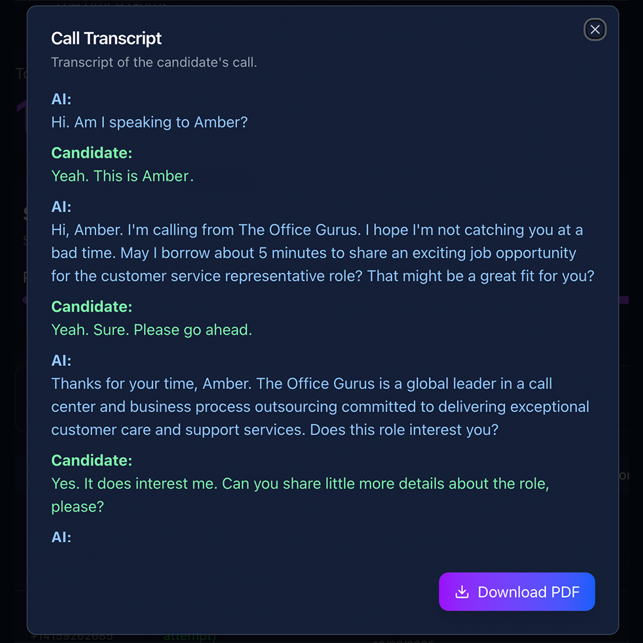Click the green "attempt)" text behind the modal
Viewport: 643px width, 643px height.
[x=190, y=635]
